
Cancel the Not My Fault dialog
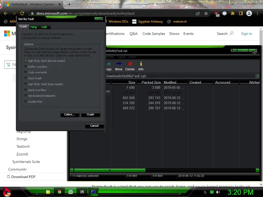(95, 126)
